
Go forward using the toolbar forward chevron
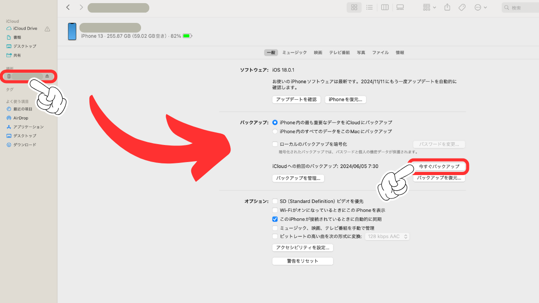pos(81,8)
